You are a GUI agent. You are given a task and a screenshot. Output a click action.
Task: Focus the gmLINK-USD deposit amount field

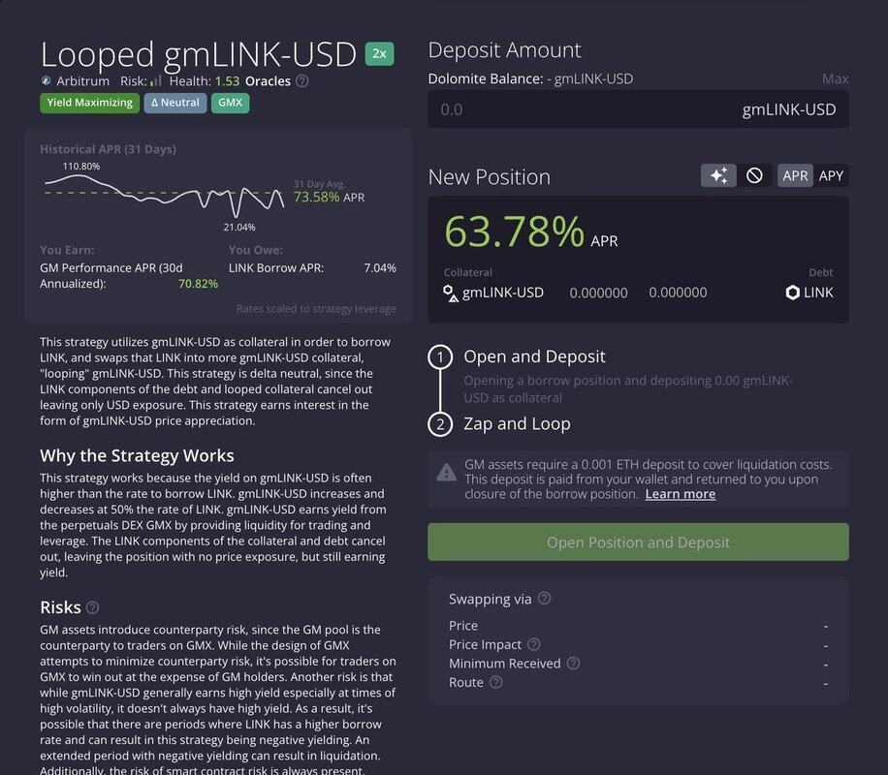(x=582, y=109)
